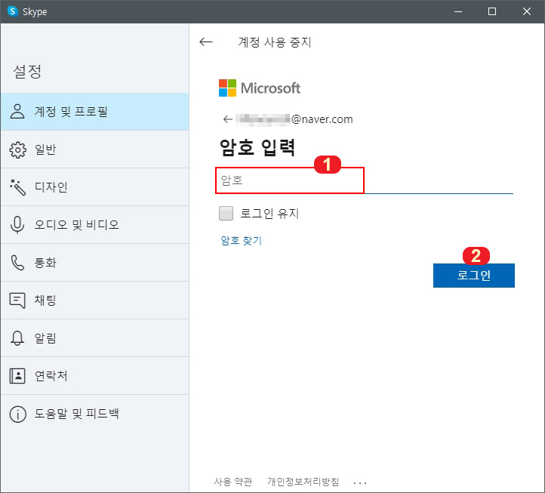Click the bell icon for 알림
Viewport: 545px width, 493px height.
click(x=17, y=338)
